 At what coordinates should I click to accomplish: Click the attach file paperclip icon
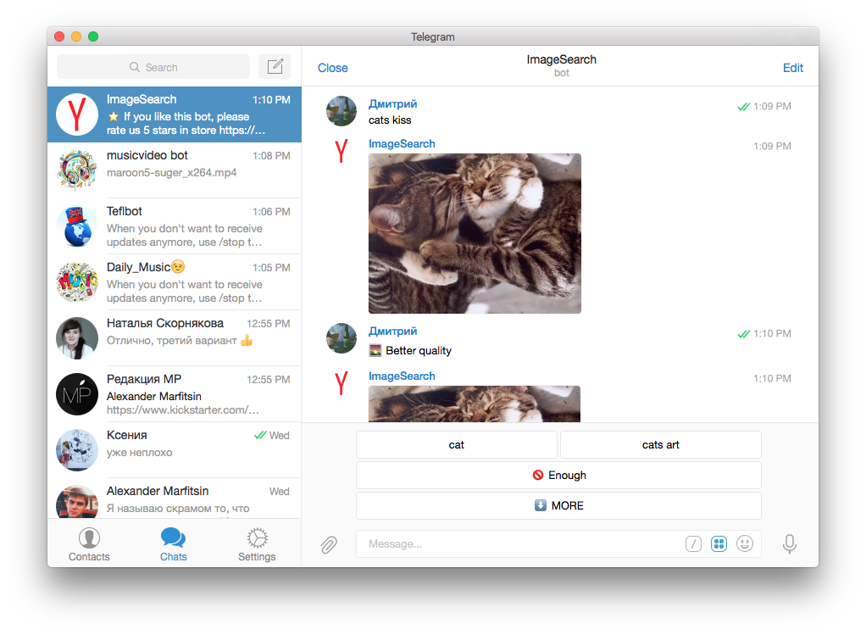329,544
